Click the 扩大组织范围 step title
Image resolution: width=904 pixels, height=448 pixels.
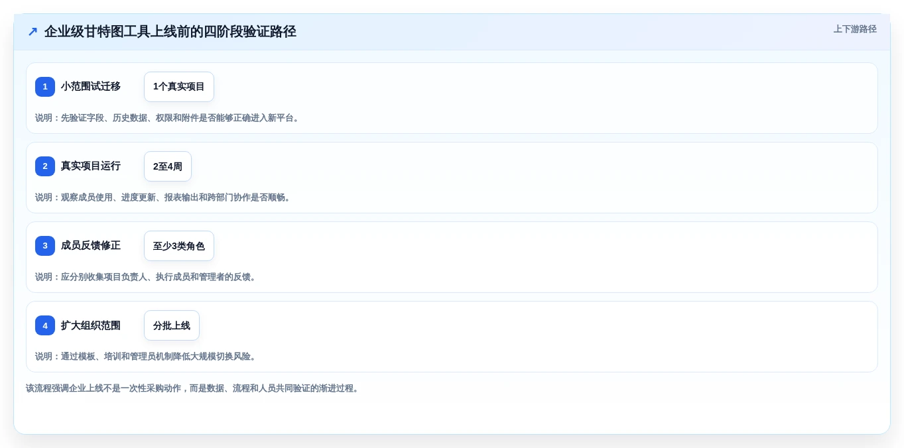91,325
